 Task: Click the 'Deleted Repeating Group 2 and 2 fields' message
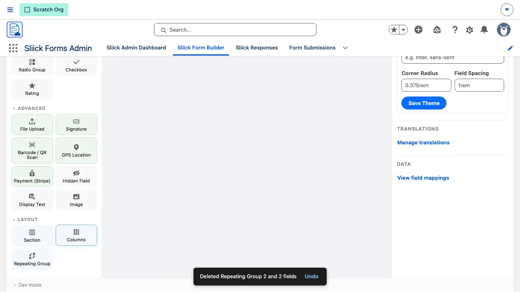point(248,276)
